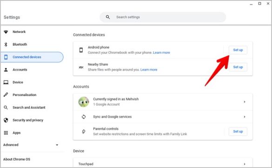Click the Personalisation brush icon
The image size is (272, 168).
click(6, 95)
